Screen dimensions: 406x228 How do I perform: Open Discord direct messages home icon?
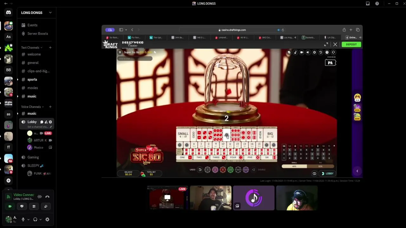(x=9, y=13)
